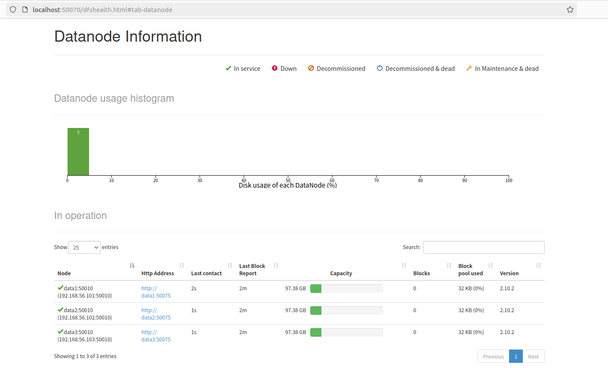Click the Search input field
Image resolution: width=608 pixels, height=368 pixels.
pos(484,247)
